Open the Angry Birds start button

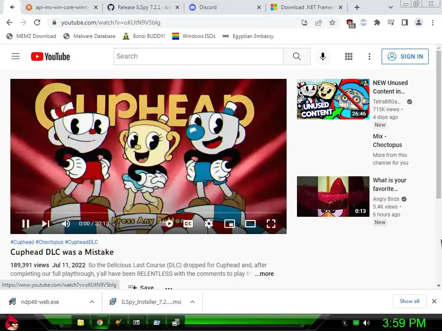click(11, 322)
